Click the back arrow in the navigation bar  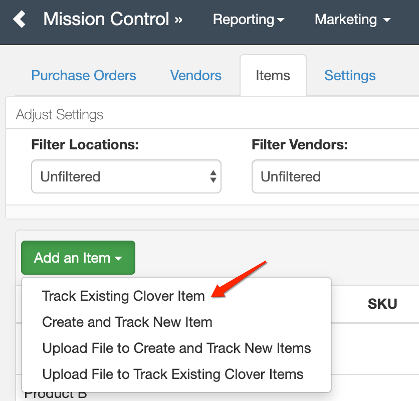coord(19,19)
